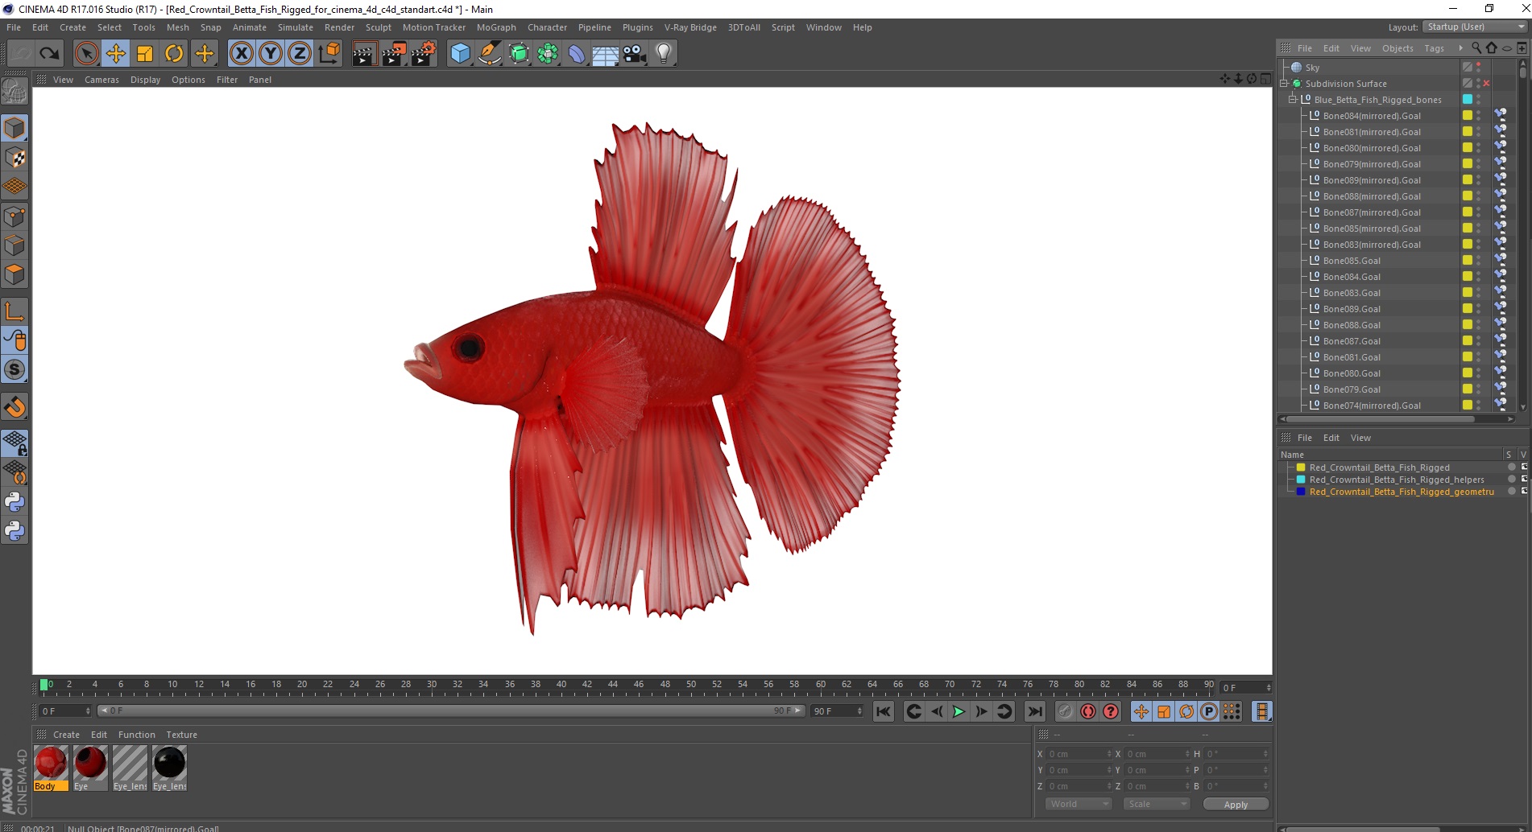
Task: Collapse Blue_Betta_Fish_Rigged_bones hierarchy
Action: (x=1292, y=100)
